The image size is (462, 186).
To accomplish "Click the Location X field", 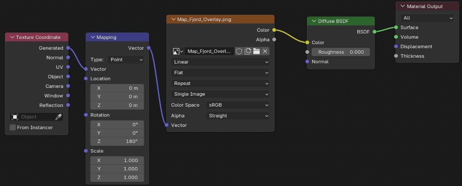I will pos(117,88).
